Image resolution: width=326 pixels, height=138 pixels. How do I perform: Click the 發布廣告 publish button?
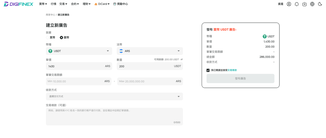coord(240,78)
